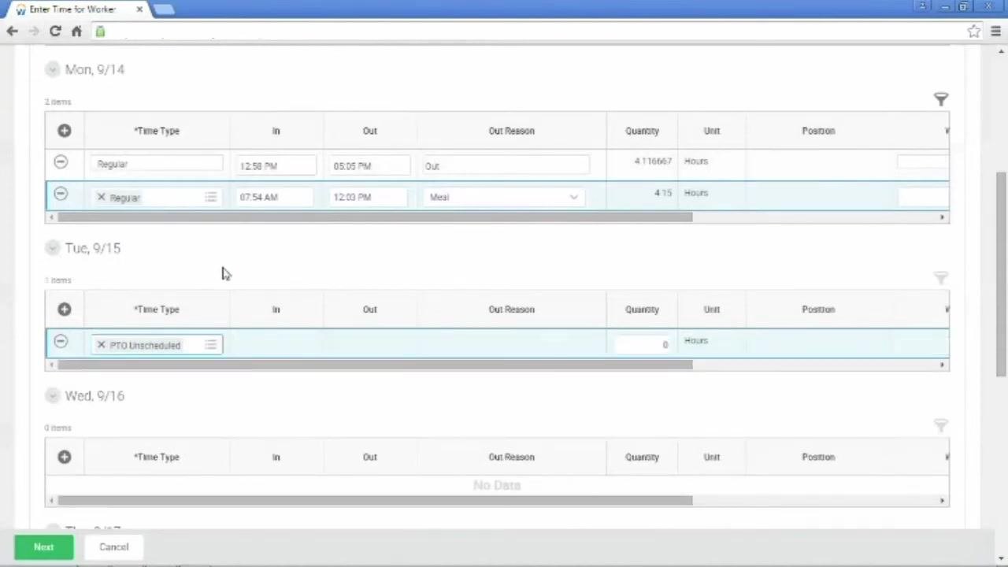Open prompt list icon beside Regular
The width and height of the screenshot is (1008, 567).
point(210,197)
